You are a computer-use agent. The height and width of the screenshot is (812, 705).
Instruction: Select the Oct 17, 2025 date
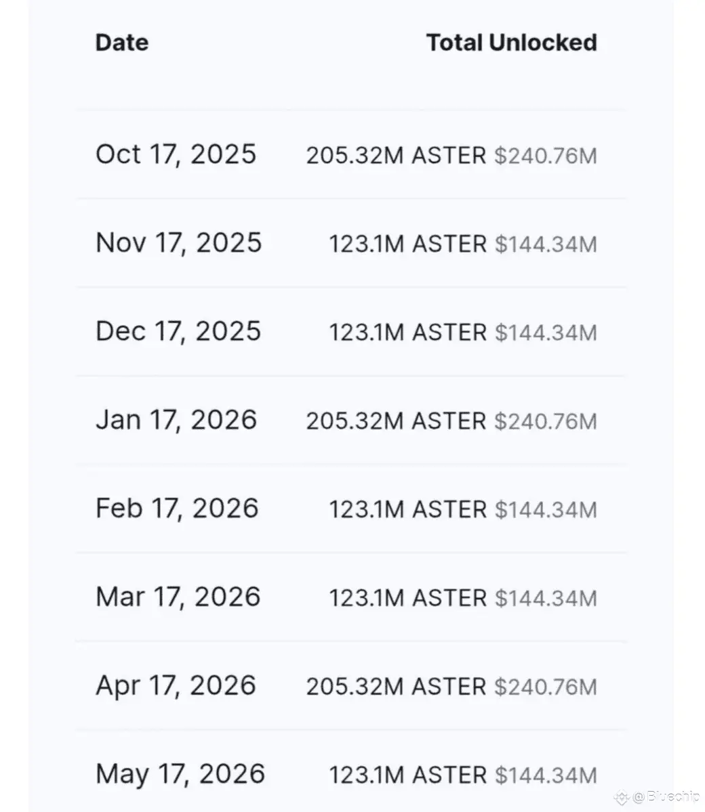click(x=176, y=154)
